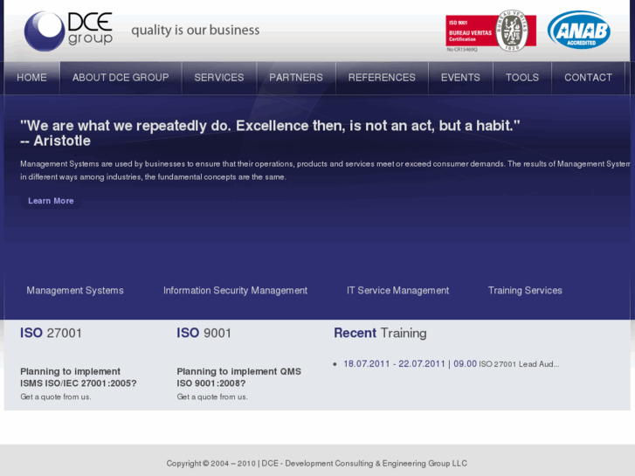Click the Learn More button

51,201
